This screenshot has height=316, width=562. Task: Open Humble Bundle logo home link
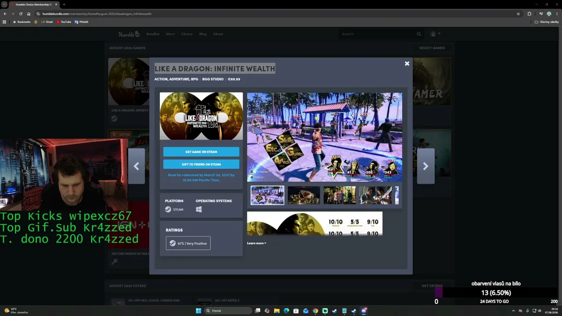129,34
